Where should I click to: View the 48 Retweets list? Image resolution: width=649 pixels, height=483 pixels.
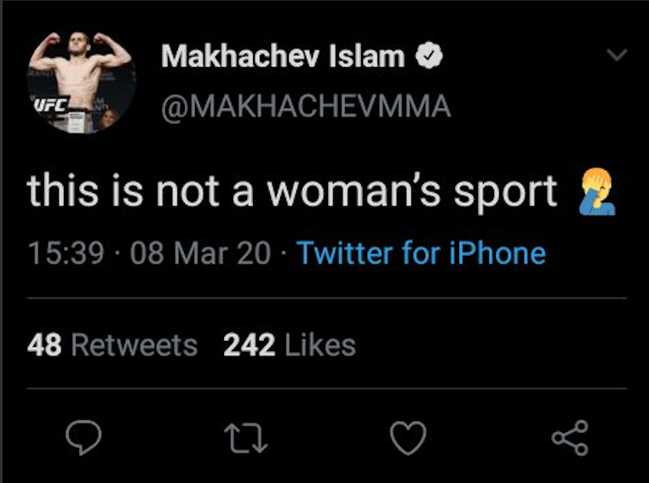112,345
